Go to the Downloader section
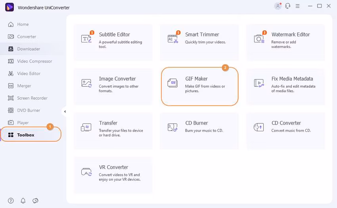 point(28,49)
